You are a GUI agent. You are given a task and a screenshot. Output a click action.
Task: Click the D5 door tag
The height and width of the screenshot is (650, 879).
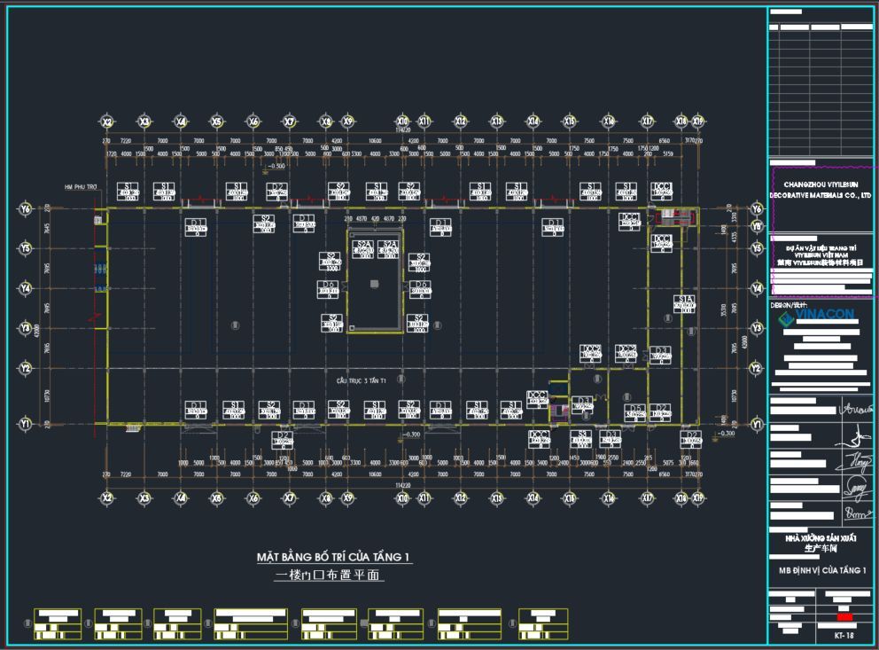[x=634, y=411]
